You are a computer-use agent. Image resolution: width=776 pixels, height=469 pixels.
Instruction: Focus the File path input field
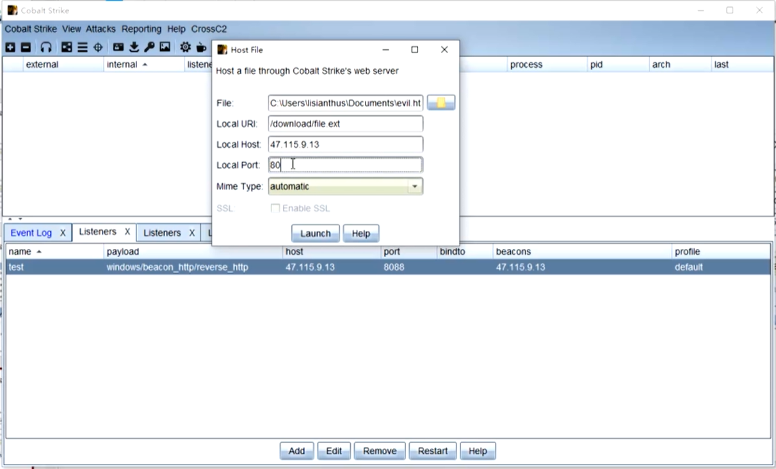pyautogui.click(x=346, y=102)
